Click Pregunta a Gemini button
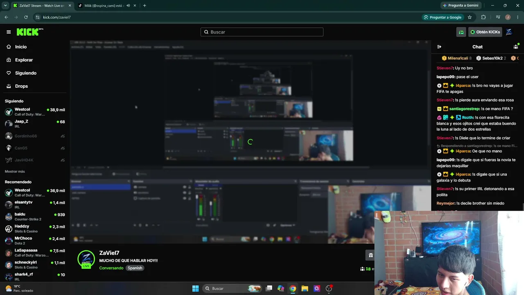 pyautogui.click(x=460, y=5)
